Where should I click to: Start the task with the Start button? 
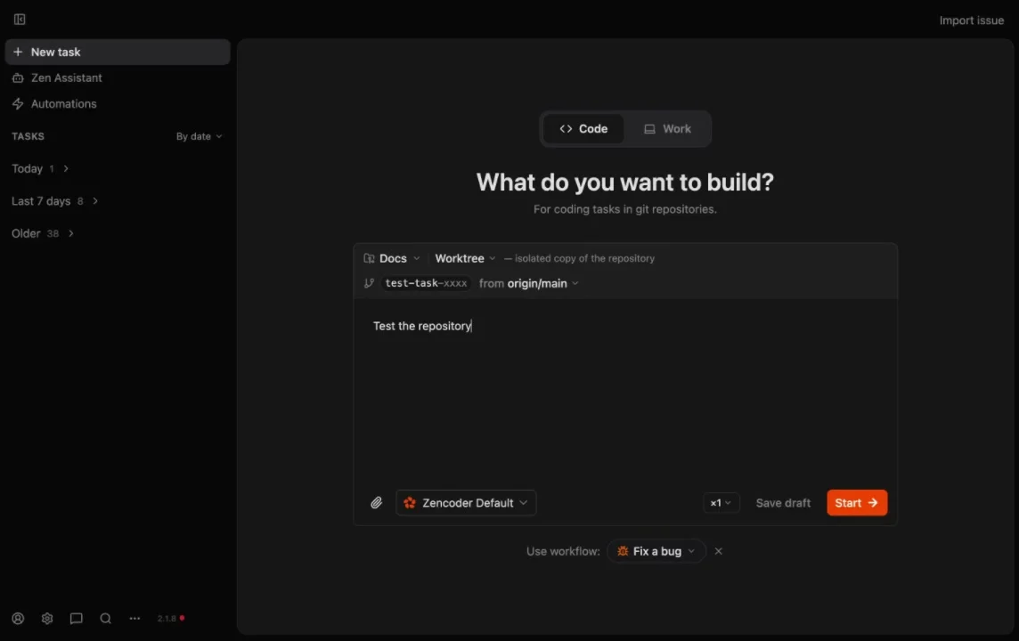point(857,503)
